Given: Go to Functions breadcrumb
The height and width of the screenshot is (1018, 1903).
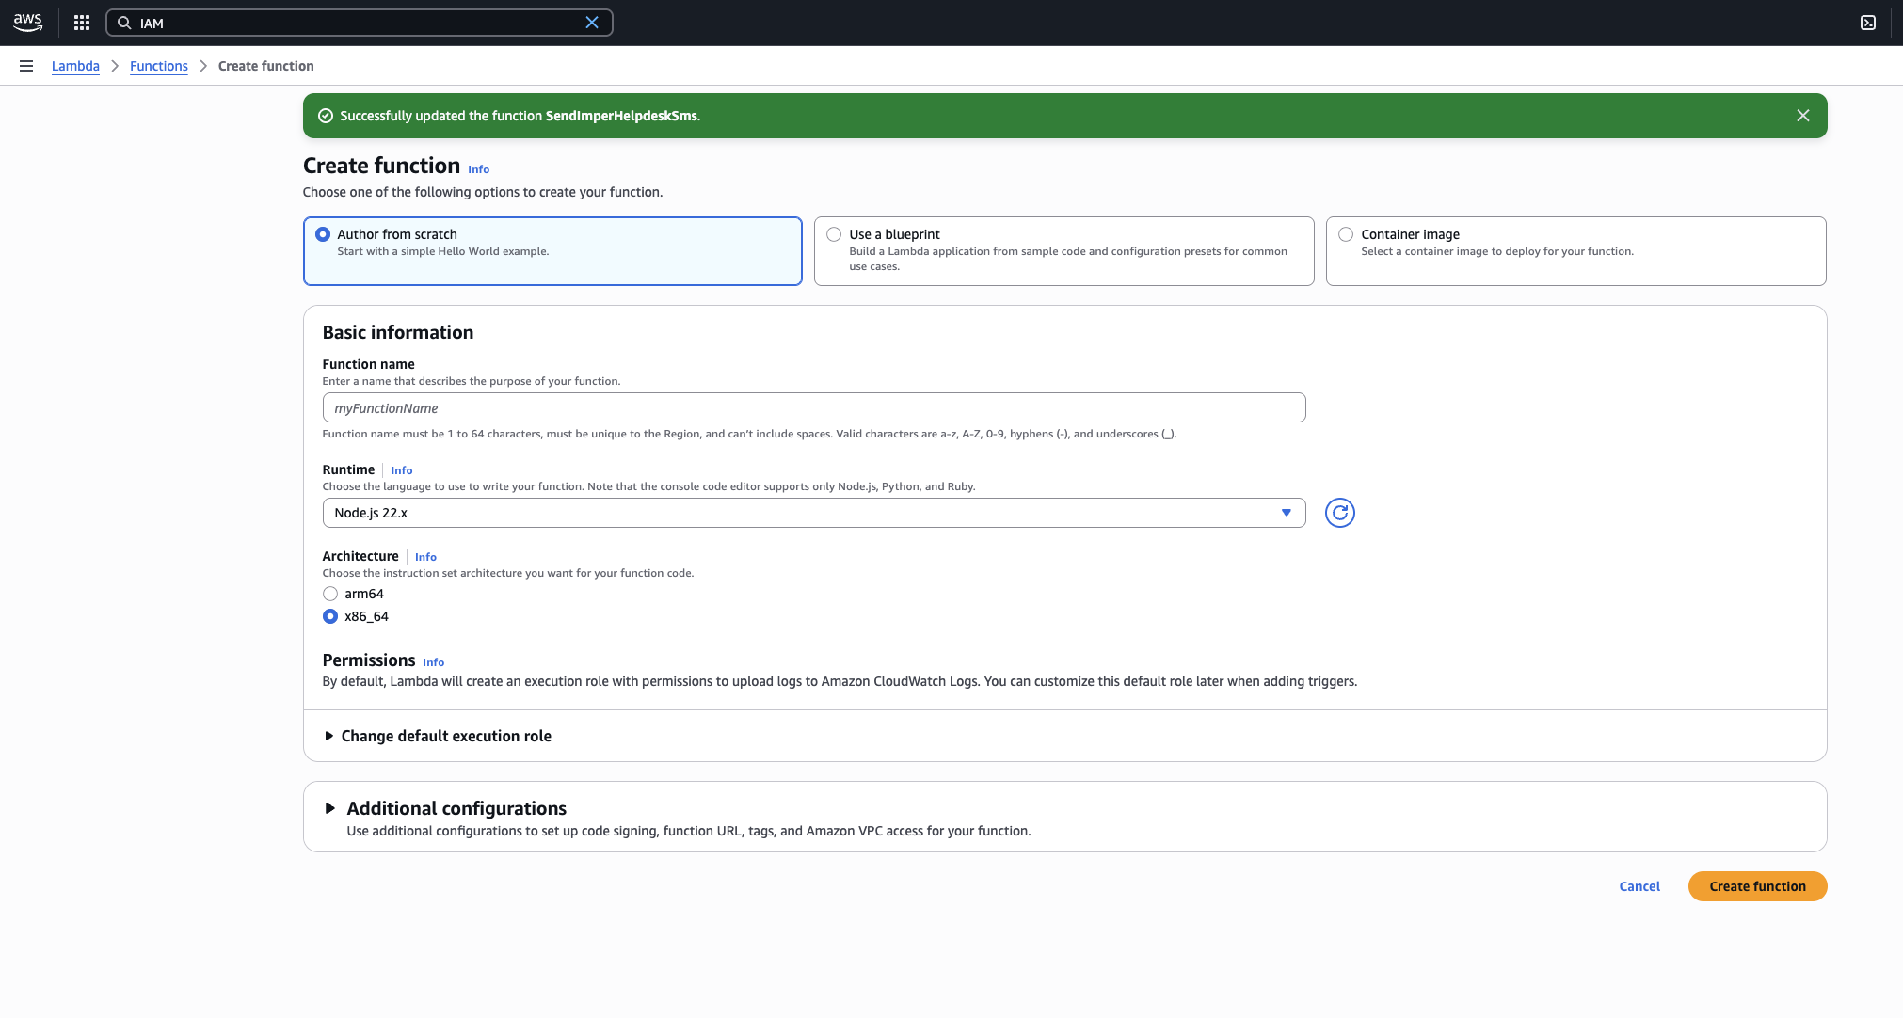Looking at the screenshot, I should [x=159, y=66].
